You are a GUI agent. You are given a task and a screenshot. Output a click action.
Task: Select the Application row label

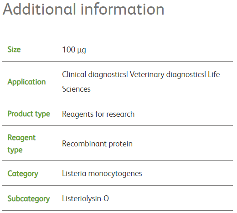coord(26,82)
